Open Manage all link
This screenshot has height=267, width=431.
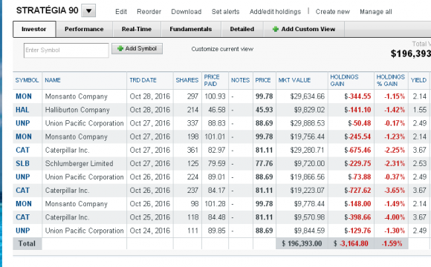pos(376,12)
